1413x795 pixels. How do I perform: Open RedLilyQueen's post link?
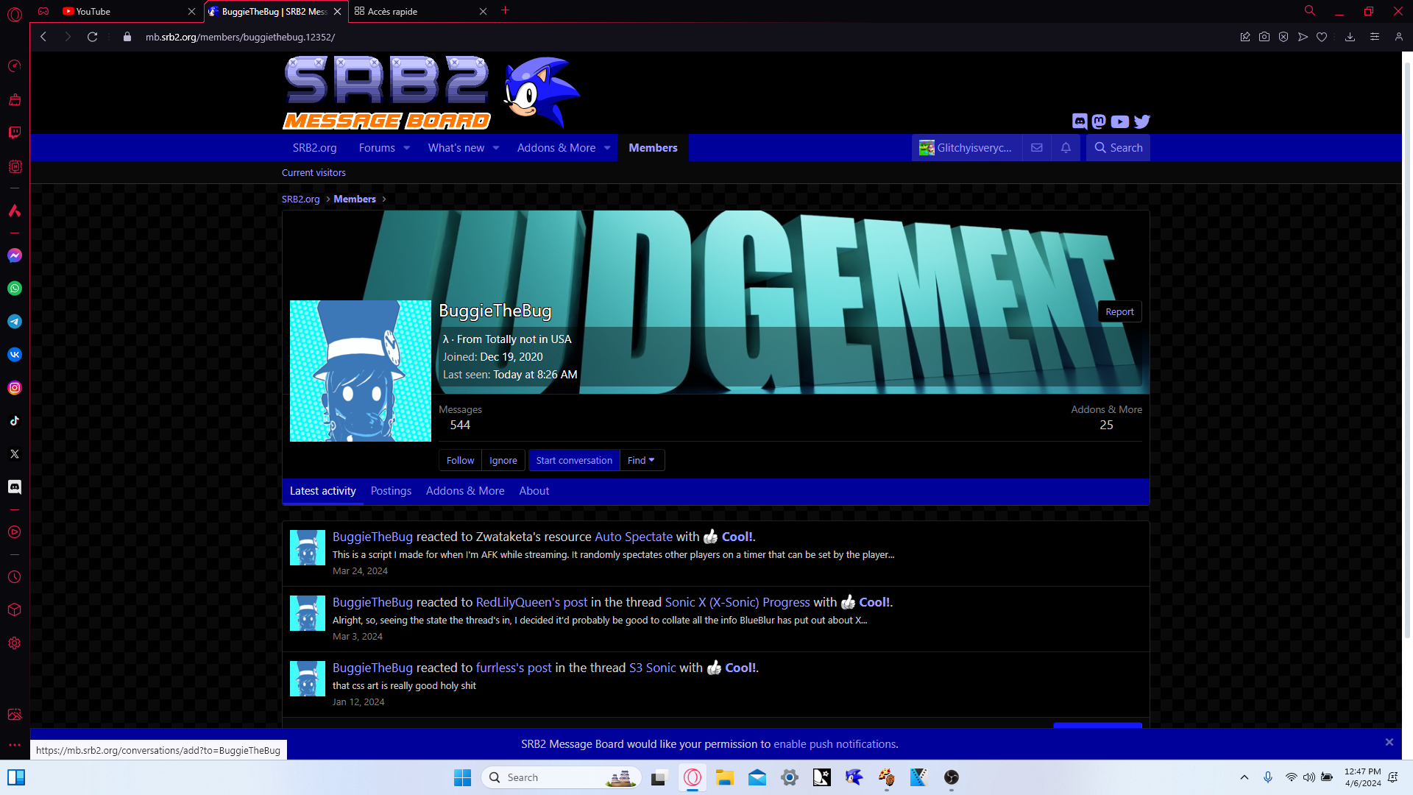tap(531, 602)
